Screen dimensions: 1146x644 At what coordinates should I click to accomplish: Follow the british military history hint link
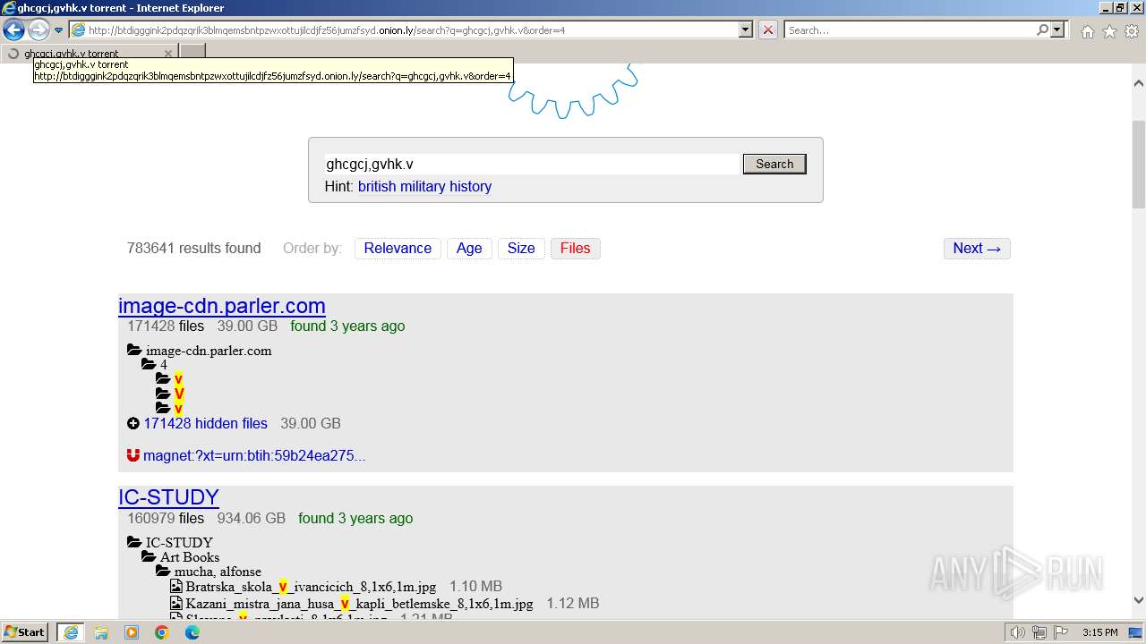pos(424,186)
